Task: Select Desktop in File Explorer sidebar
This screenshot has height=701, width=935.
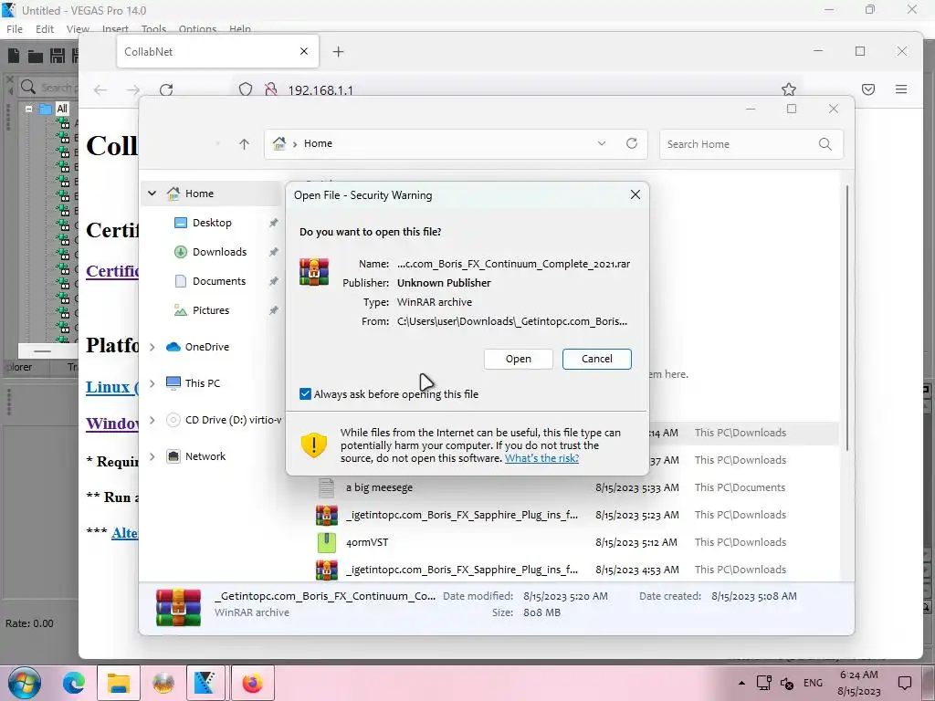Action: coord(212,223)
